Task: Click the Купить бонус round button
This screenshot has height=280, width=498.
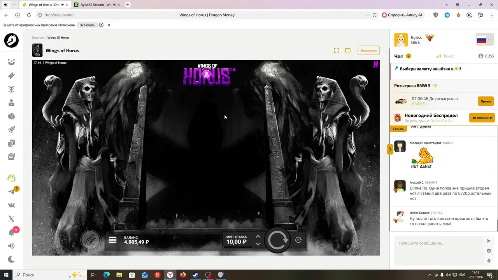Action: 90,240
